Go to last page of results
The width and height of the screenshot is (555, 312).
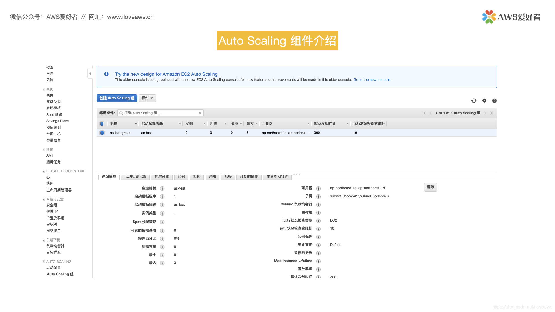coord(492,113)
